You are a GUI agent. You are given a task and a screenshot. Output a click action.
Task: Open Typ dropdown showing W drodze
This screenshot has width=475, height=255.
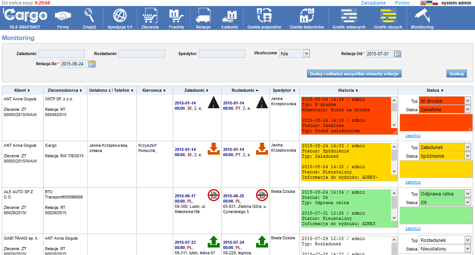pos(467,101)
